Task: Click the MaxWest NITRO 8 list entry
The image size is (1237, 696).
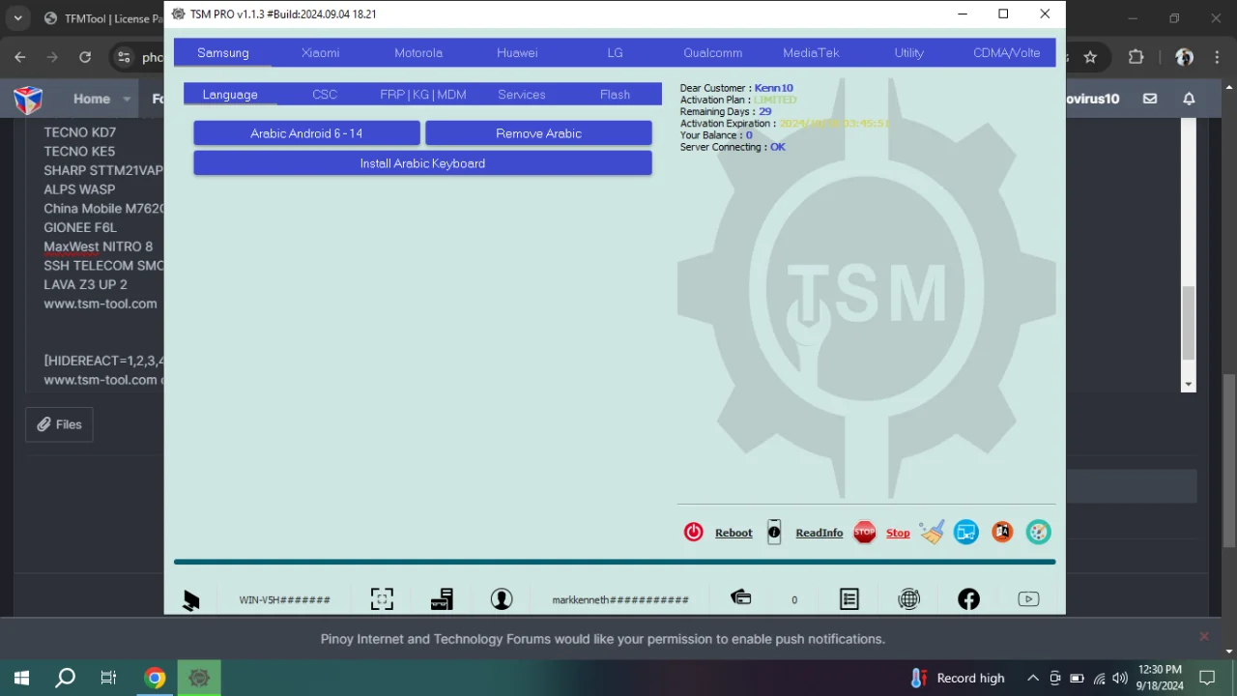Action: [x=98, y=246]
